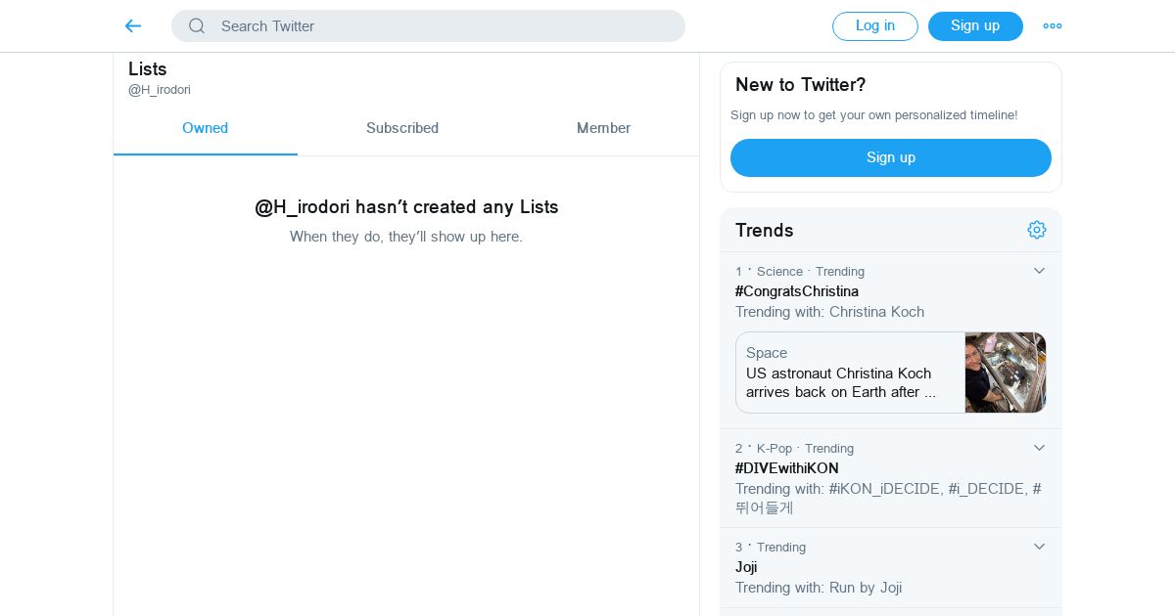Open Trends settings gear icon

(x=1037, y=230)
